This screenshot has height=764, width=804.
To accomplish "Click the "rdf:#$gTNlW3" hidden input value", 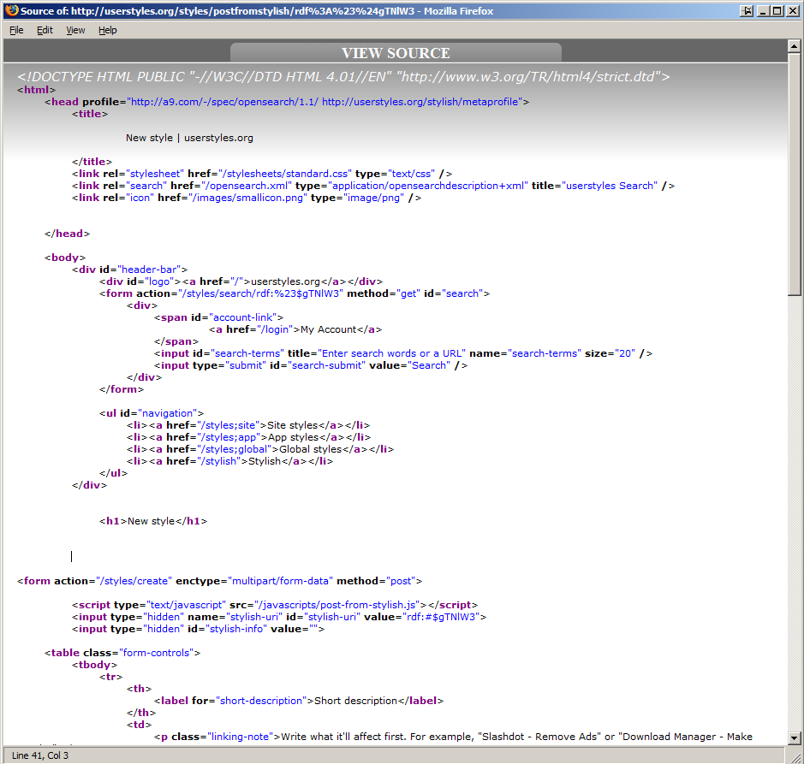I will (442, 617).
